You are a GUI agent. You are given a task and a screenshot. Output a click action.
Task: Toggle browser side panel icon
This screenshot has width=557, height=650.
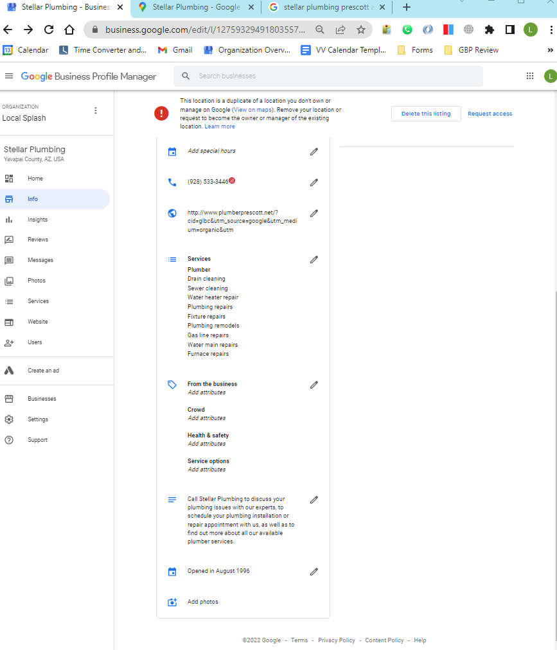[x=509, y=30]
